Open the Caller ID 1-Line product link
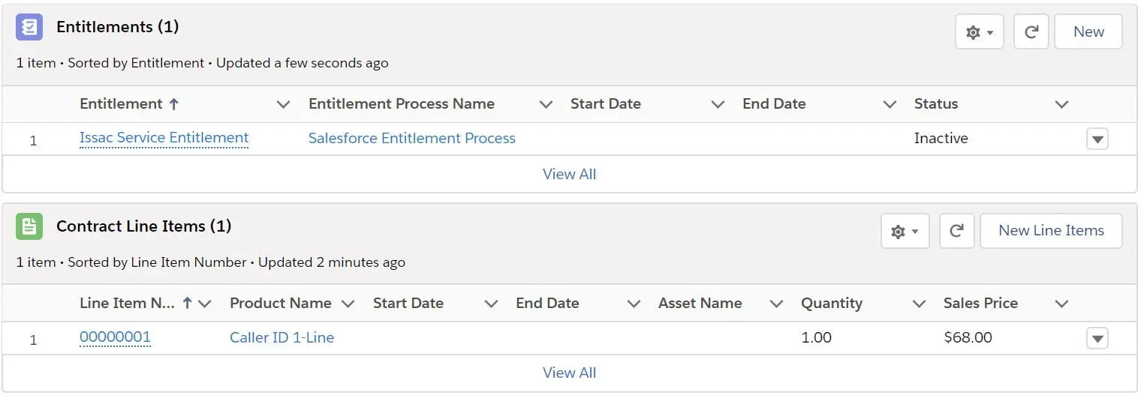 [x=281, y=338]
